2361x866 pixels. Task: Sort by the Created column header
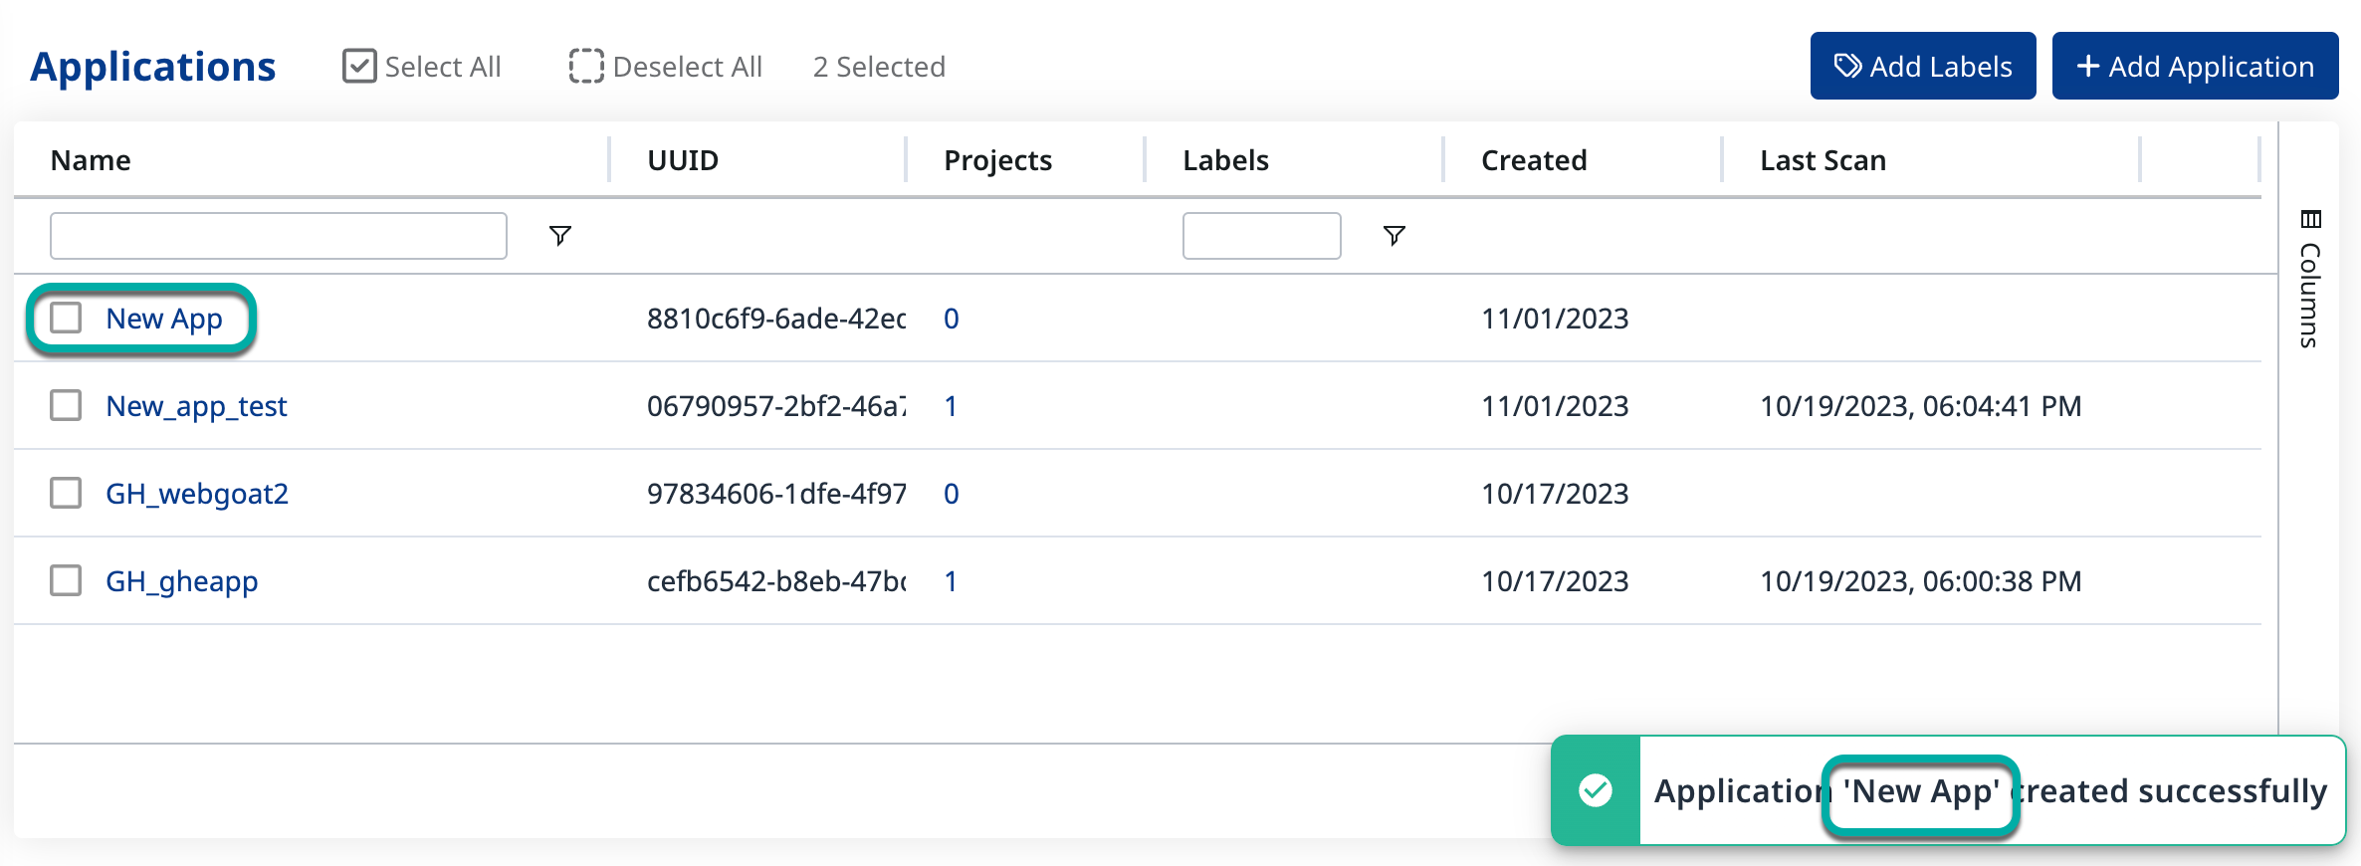click(1534, 160)
